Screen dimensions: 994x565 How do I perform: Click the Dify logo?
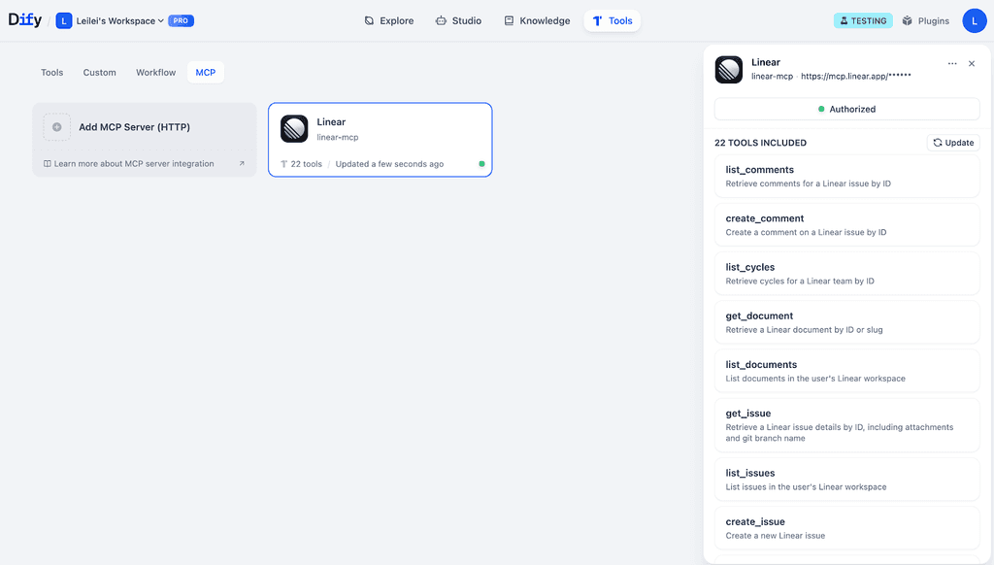click(x=24, y=19)
